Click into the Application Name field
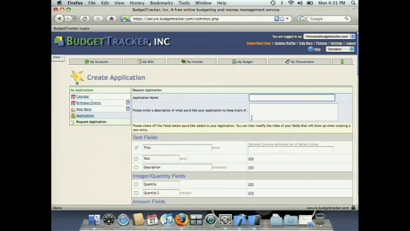Screen dimensions: 410x231 click(x=291, y=98)
